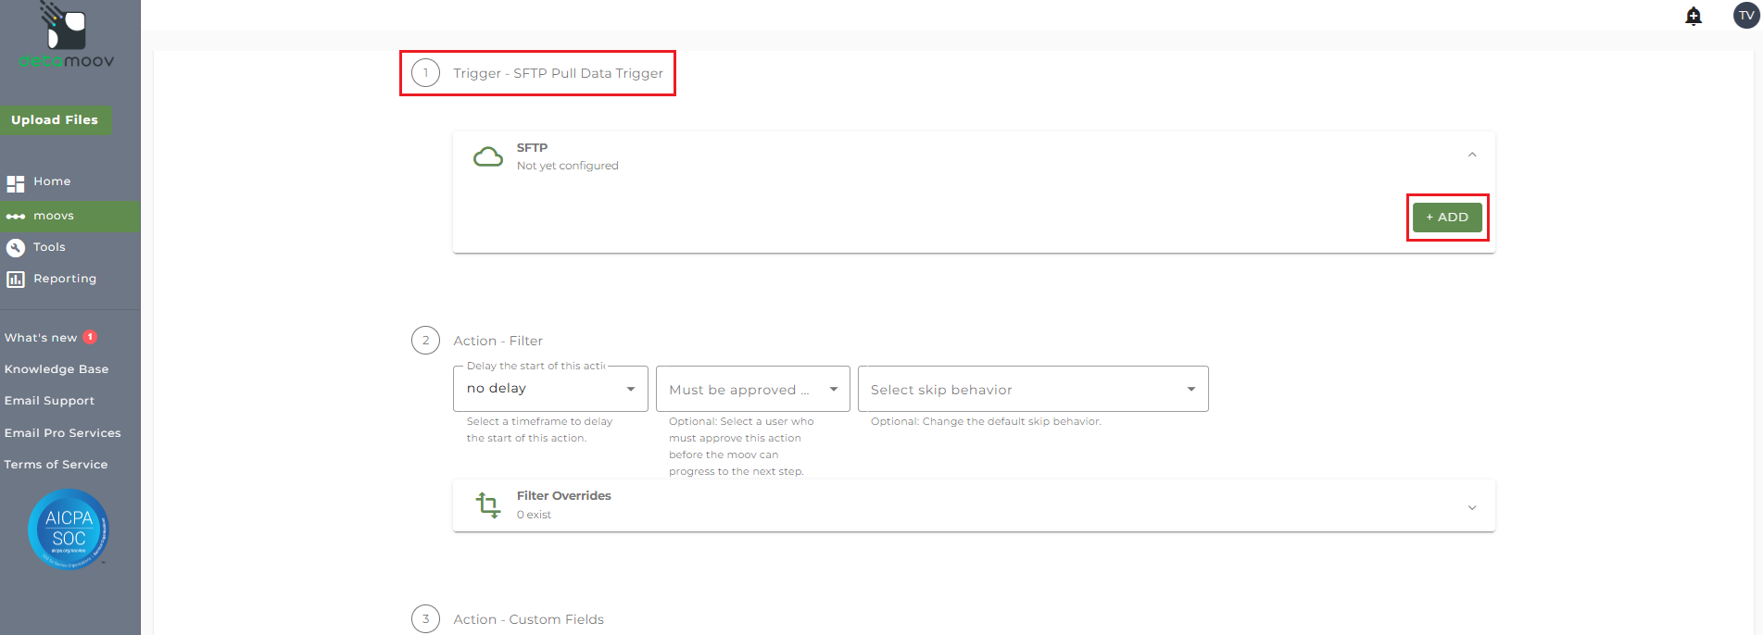Screen dimensions: 1763x635
Task: Go to moovs in sidebar
Action: (54, 216)
